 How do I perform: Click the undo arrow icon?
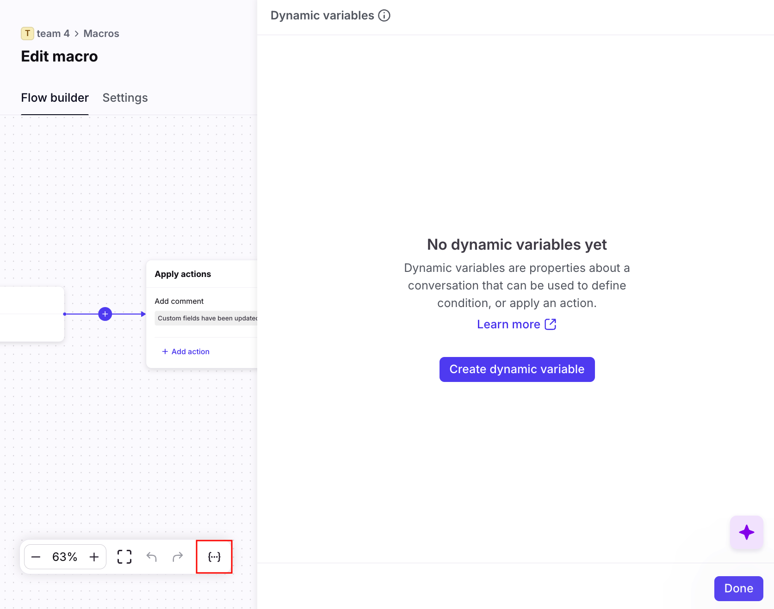click(x=151, y=557)
